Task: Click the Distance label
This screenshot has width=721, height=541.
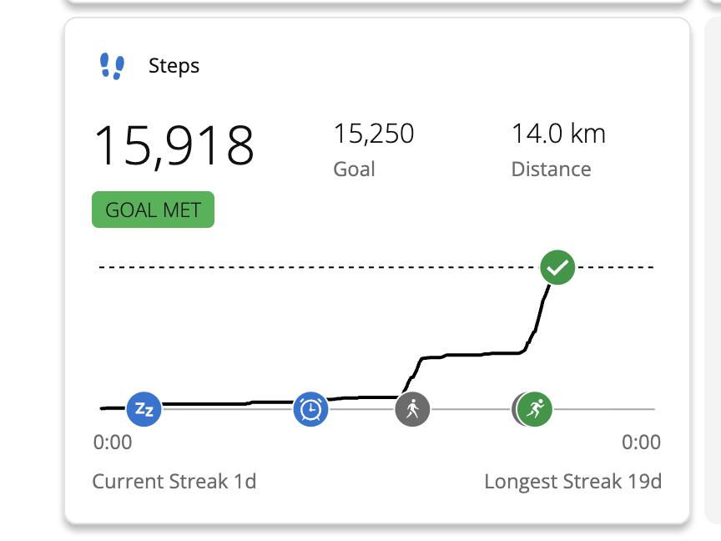Action: (551, 169)
